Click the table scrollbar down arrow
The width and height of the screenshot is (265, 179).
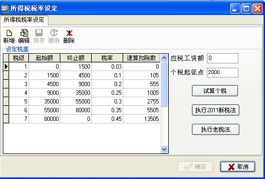164,149
